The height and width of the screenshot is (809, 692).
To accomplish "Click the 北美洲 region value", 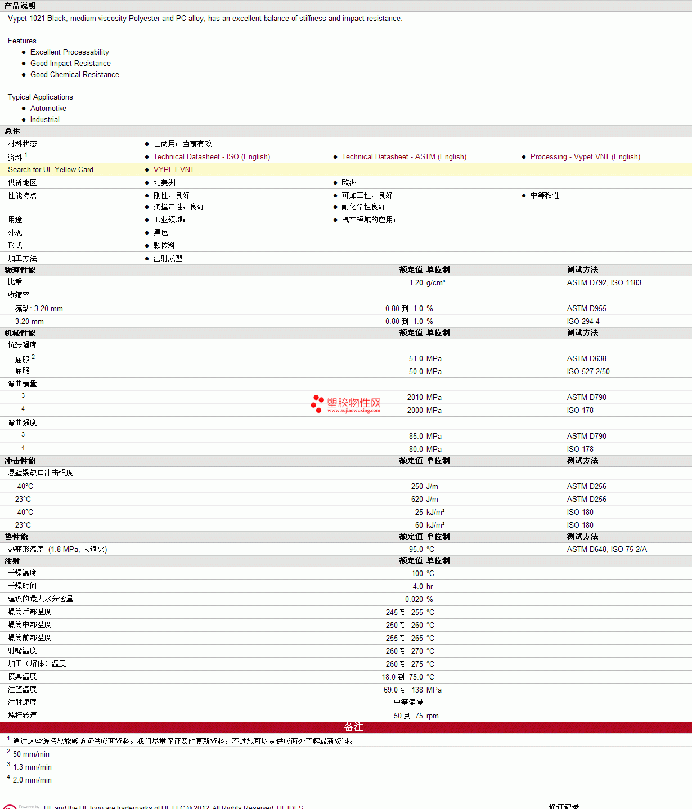I will pos(164,183).
